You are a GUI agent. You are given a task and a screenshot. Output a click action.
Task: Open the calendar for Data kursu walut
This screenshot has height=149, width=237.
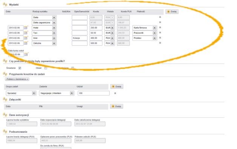[x=26, y=54]
